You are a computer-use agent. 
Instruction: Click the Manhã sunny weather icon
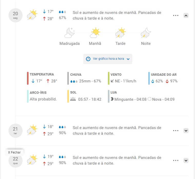[x=95, y=33]
